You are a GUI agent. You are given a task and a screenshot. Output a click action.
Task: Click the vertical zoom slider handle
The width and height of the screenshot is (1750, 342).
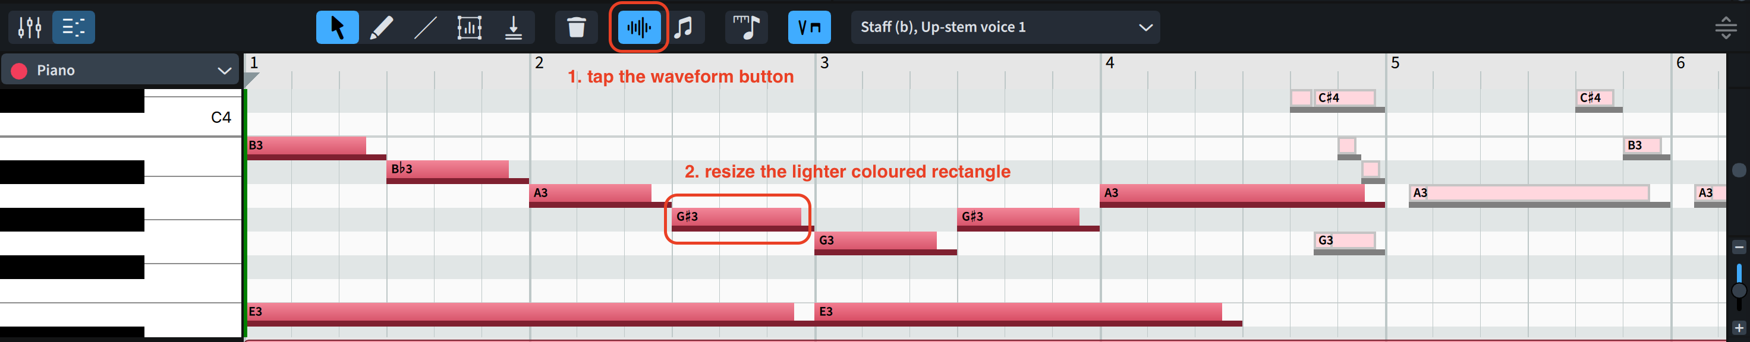point(1739,291)
